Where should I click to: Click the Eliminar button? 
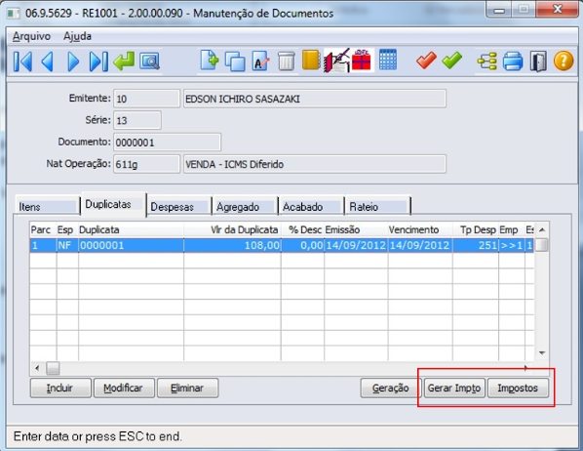(188, 389)
